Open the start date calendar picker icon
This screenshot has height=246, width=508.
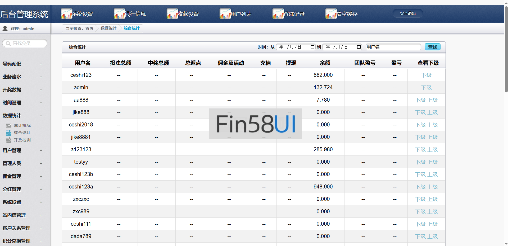312,47
